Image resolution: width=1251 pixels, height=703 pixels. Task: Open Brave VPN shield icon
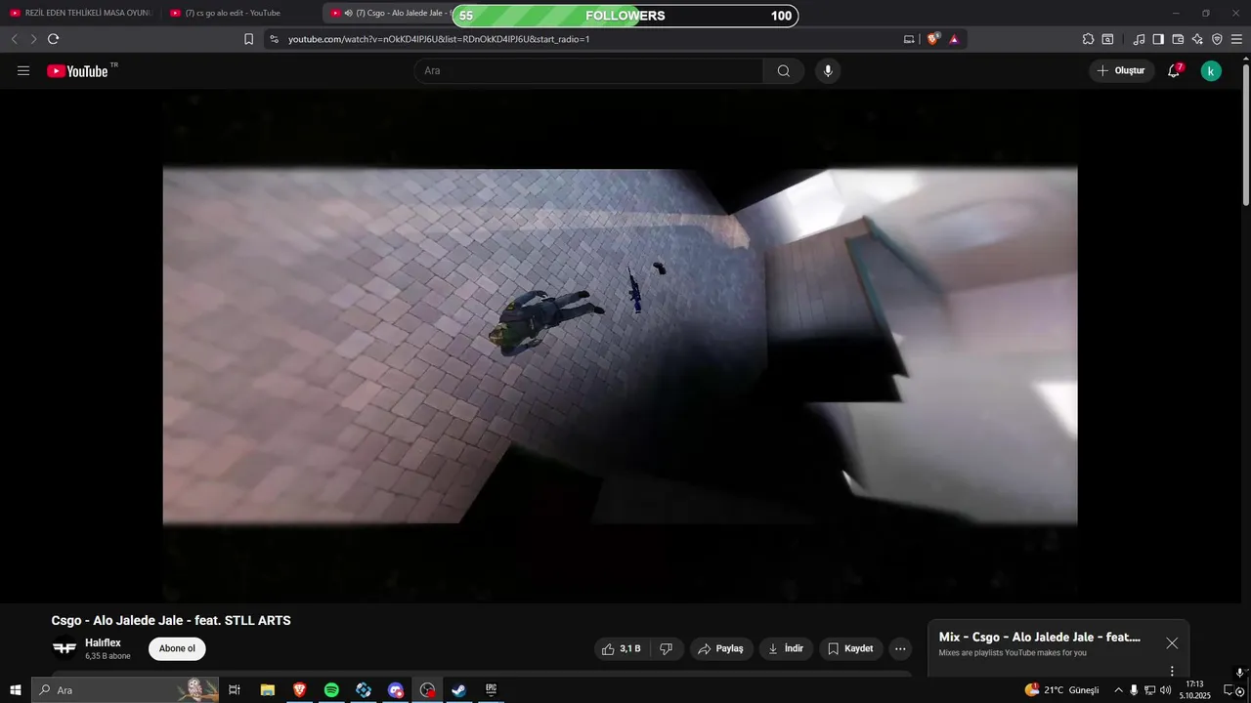pos(1217,39)
